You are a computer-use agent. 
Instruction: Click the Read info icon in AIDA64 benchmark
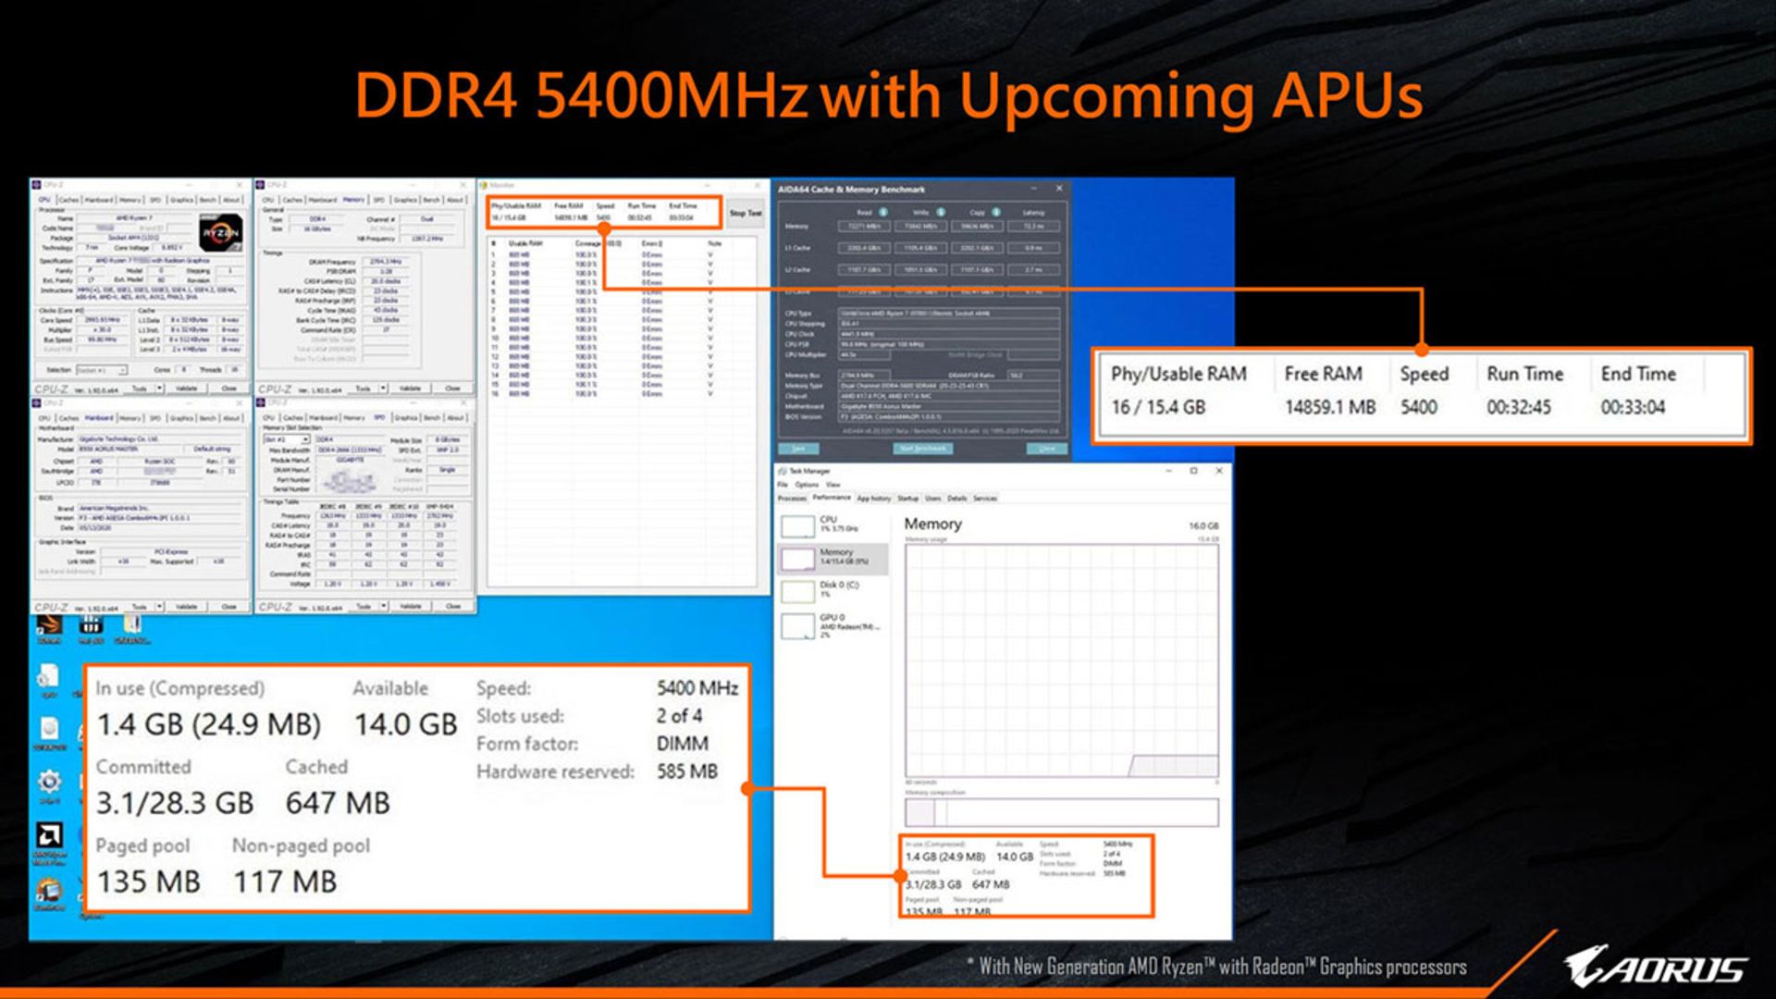coord(883,212)
